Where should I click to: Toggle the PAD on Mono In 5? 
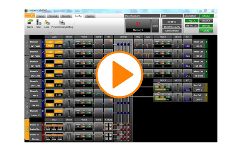click(50, 85)
